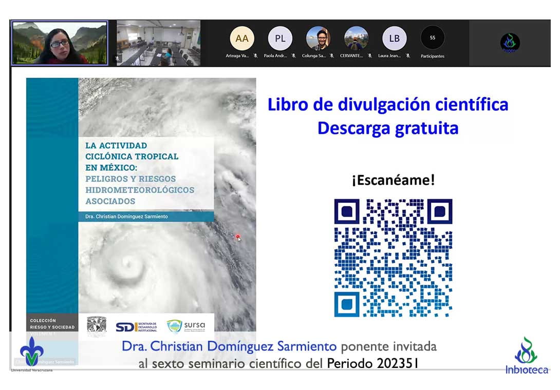
Task: Click the sursa logo on book cover
Action: pyautogui.click(x=186, y=326)
